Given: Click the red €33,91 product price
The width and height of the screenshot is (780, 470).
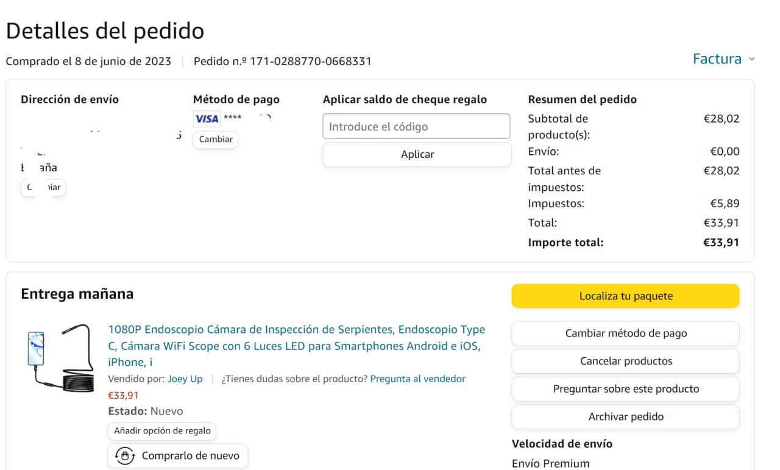Looking at the screenshot, I should [123, 396].
